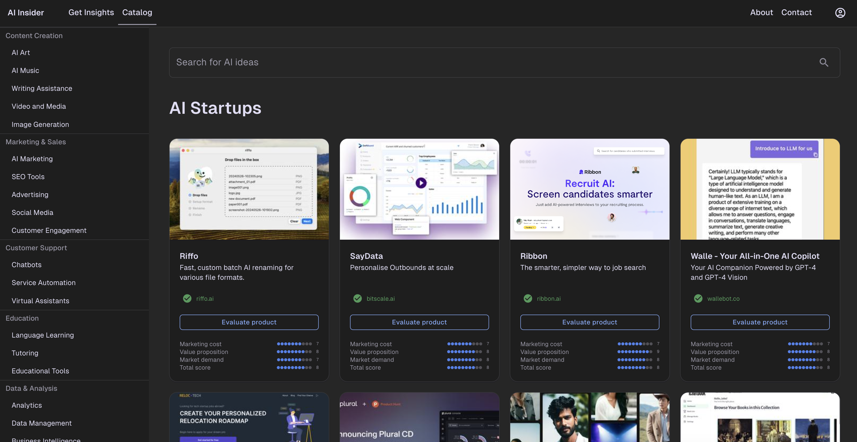Image resolution: width=857 pixels, height=442 pixels.
Task: Select Chatbots under Customer Support
Action: 26,265
